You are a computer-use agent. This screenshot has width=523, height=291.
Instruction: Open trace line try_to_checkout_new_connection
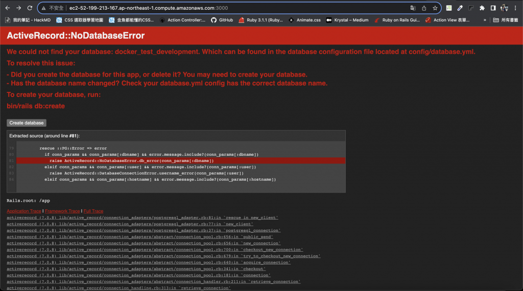point(163,256)
